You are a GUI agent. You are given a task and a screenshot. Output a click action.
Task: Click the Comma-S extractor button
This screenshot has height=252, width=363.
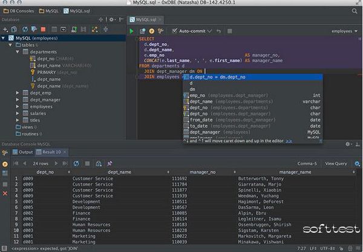pos(307,164)
